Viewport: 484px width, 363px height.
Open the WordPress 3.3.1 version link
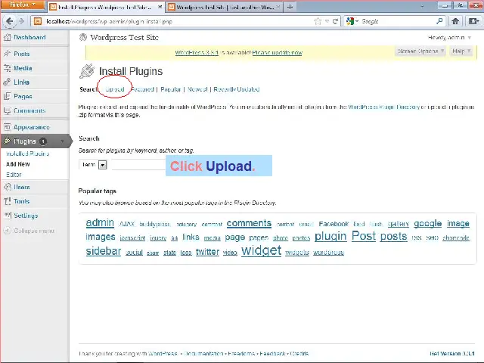pyautogui.click(x=197, y=53)
